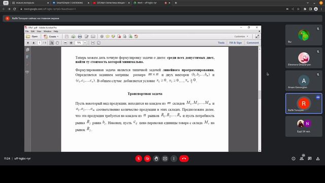Switch Acrobat to read mode view

click(257, 37)
